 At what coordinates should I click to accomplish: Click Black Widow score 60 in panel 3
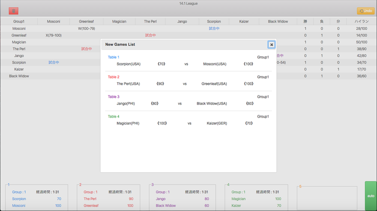207,206
